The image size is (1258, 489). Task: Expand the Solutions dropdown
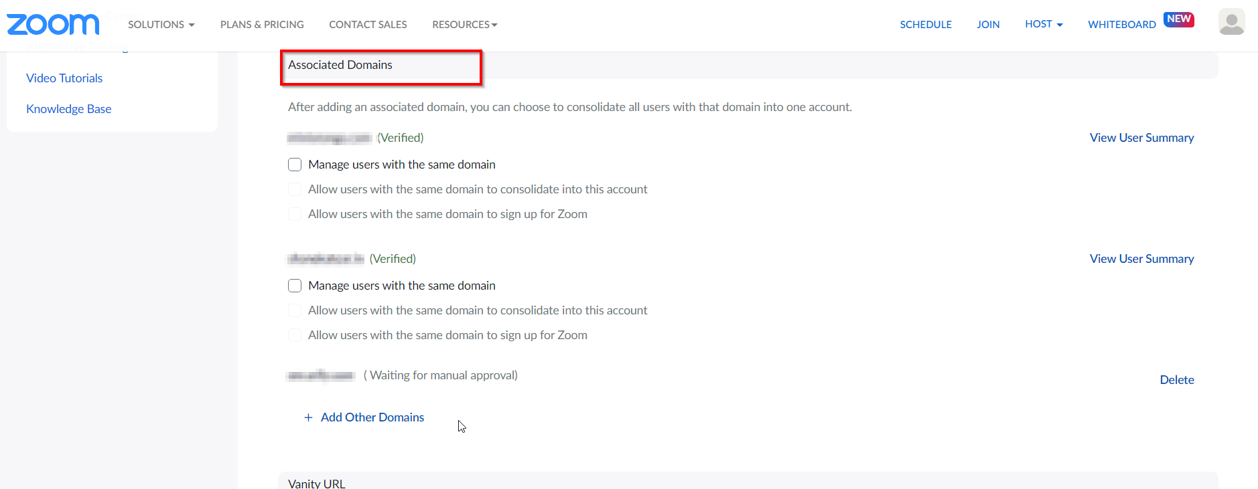161,25
